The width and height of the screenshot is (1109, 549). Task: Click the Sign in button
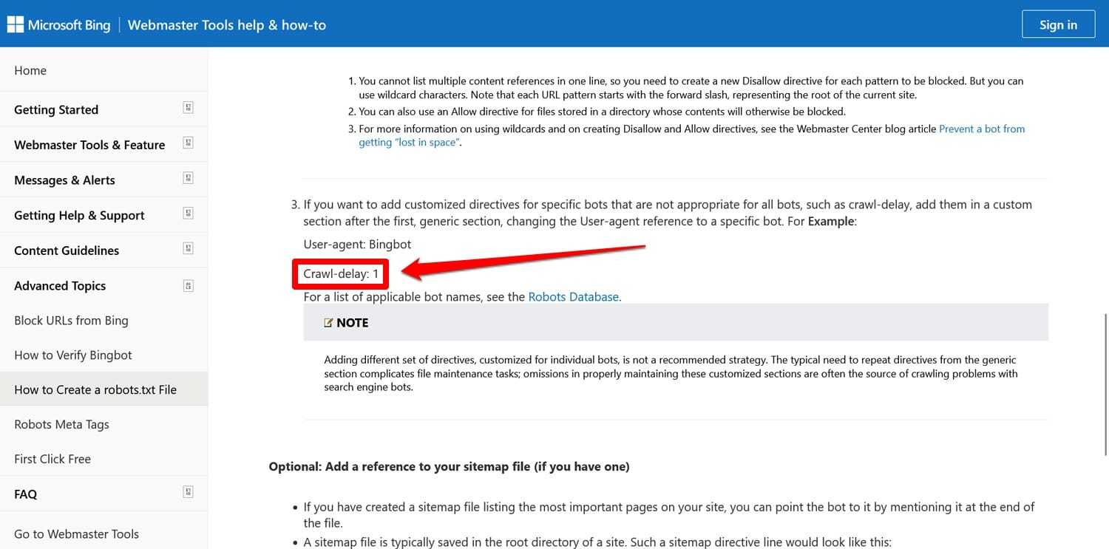coord(1058,24)
